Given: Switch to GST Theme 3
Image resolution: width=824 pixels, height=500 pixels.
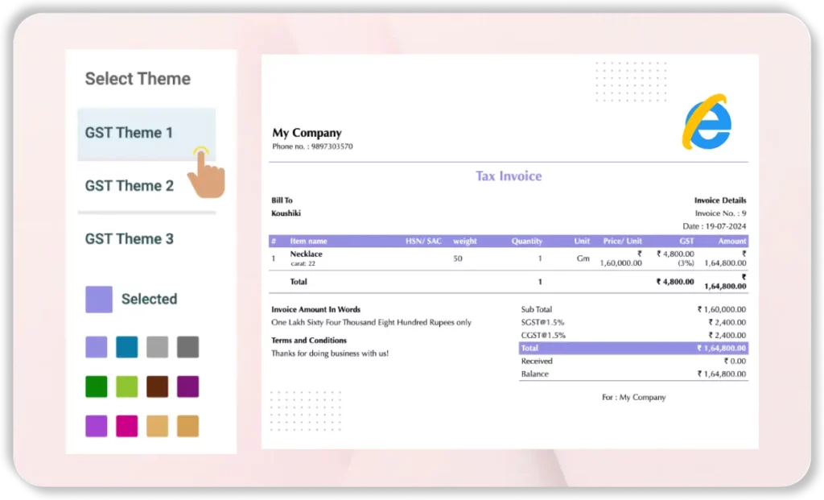Looking at the screenshot, I should tap(129, 238).
